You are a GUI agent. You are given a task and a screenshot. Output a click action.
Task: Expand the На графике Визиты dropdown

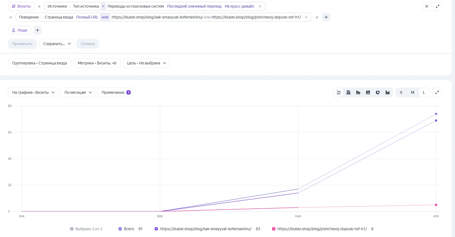click(x=33, y=92)
